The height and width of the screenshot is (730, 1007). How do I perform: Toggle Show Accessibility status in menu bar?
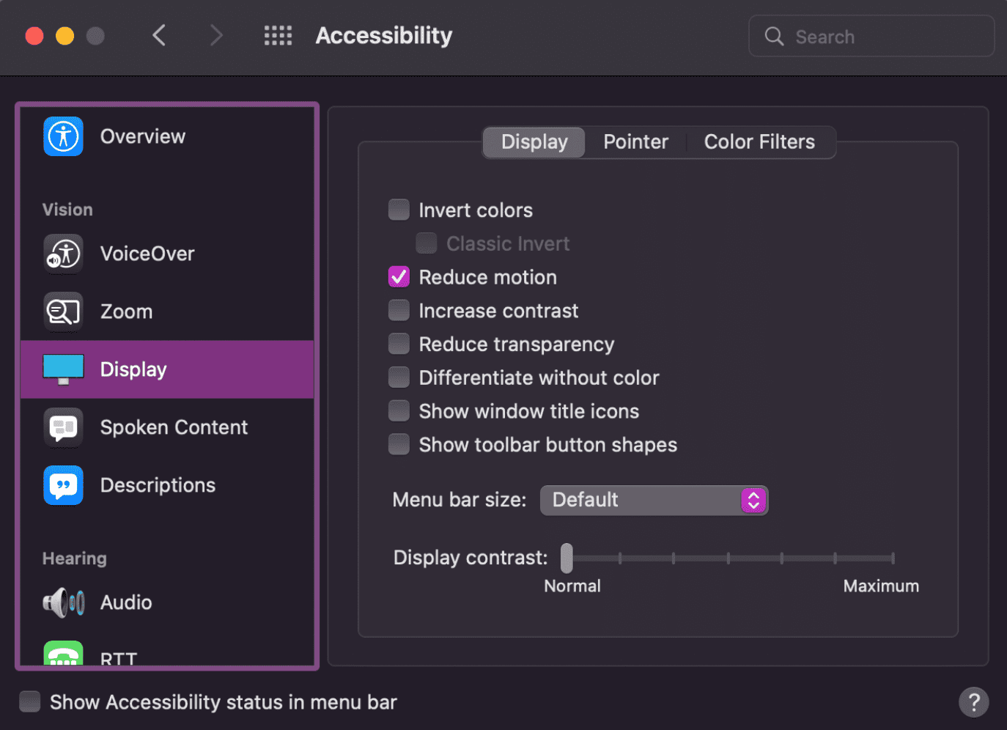tap(29, 701)
